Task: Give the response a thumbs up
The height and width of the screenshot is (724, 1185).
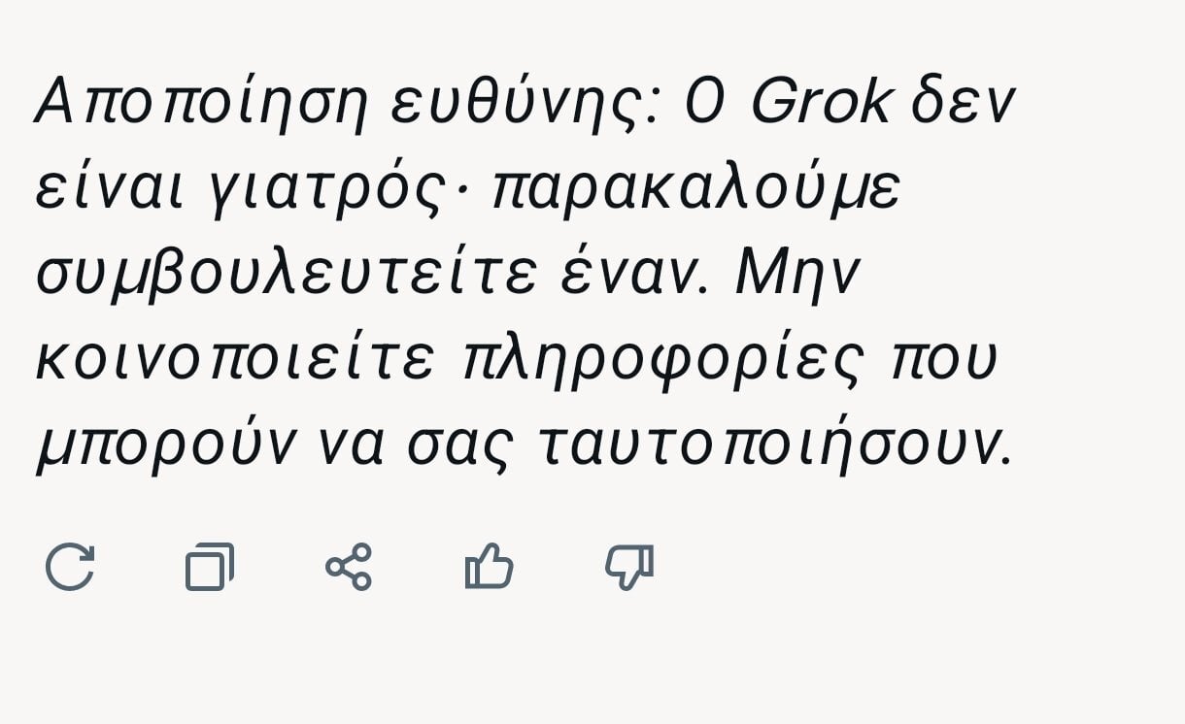Action: 489,567
